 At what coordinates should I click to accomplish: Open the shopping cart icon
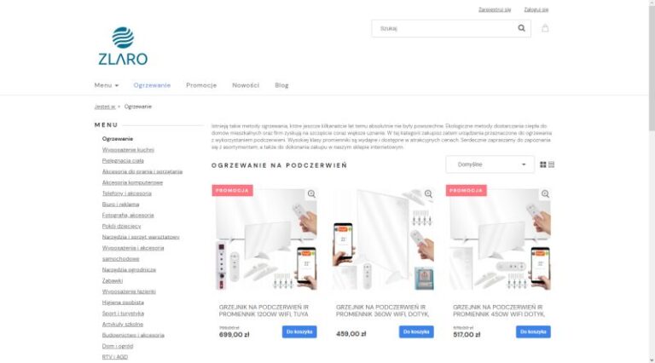(545, 28)
